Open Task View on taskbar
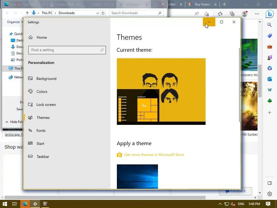Viewport: 277px width, 208px height. click(15, 204)
